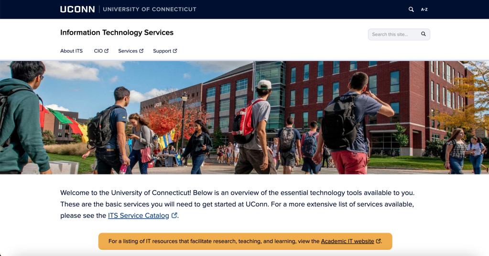
Task: Click the campus students hero photo
Action: click(244, 117)
